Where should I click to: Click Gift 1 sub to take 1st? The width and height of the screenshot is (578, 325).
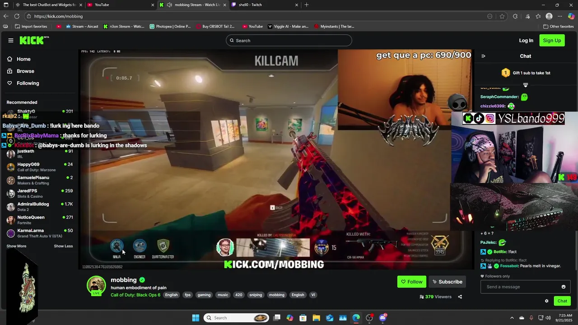526,73
